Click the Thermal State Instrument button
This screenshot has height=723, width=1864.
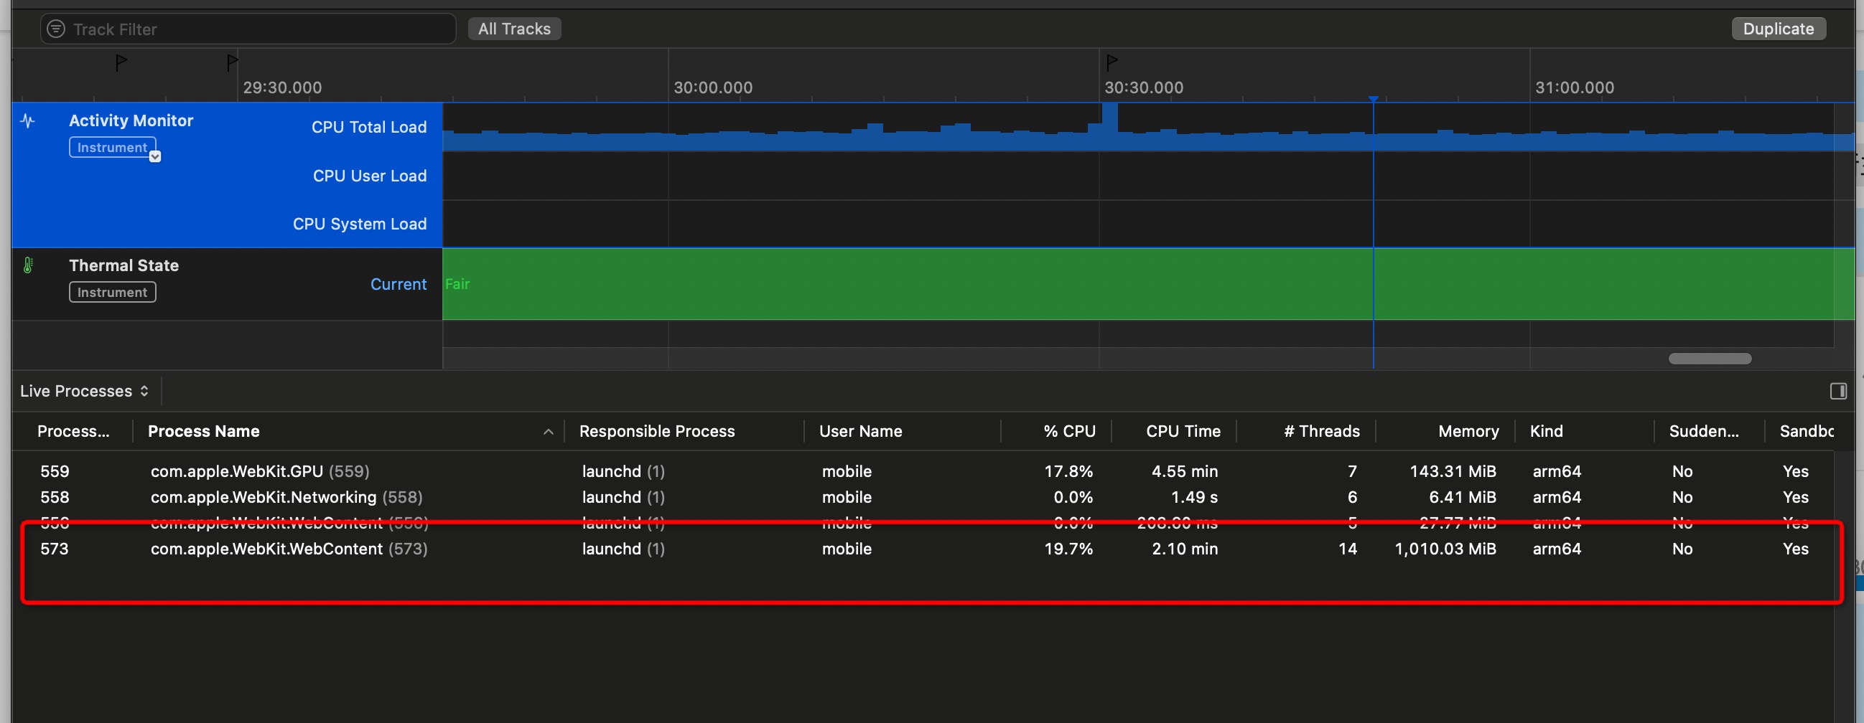tap(112, 292)
